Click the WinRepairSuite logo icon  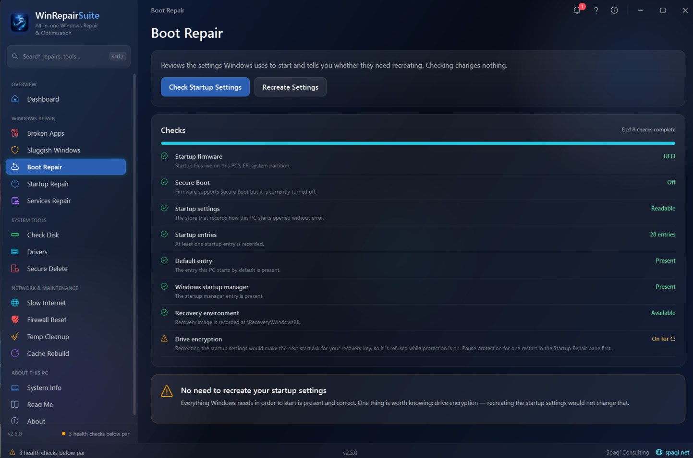(20, 23)
